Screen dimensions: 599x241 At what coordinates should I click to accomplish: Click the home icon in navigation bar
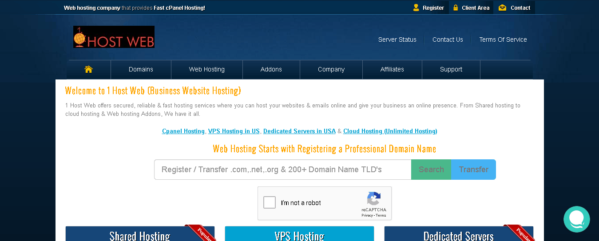pos(88,69)
